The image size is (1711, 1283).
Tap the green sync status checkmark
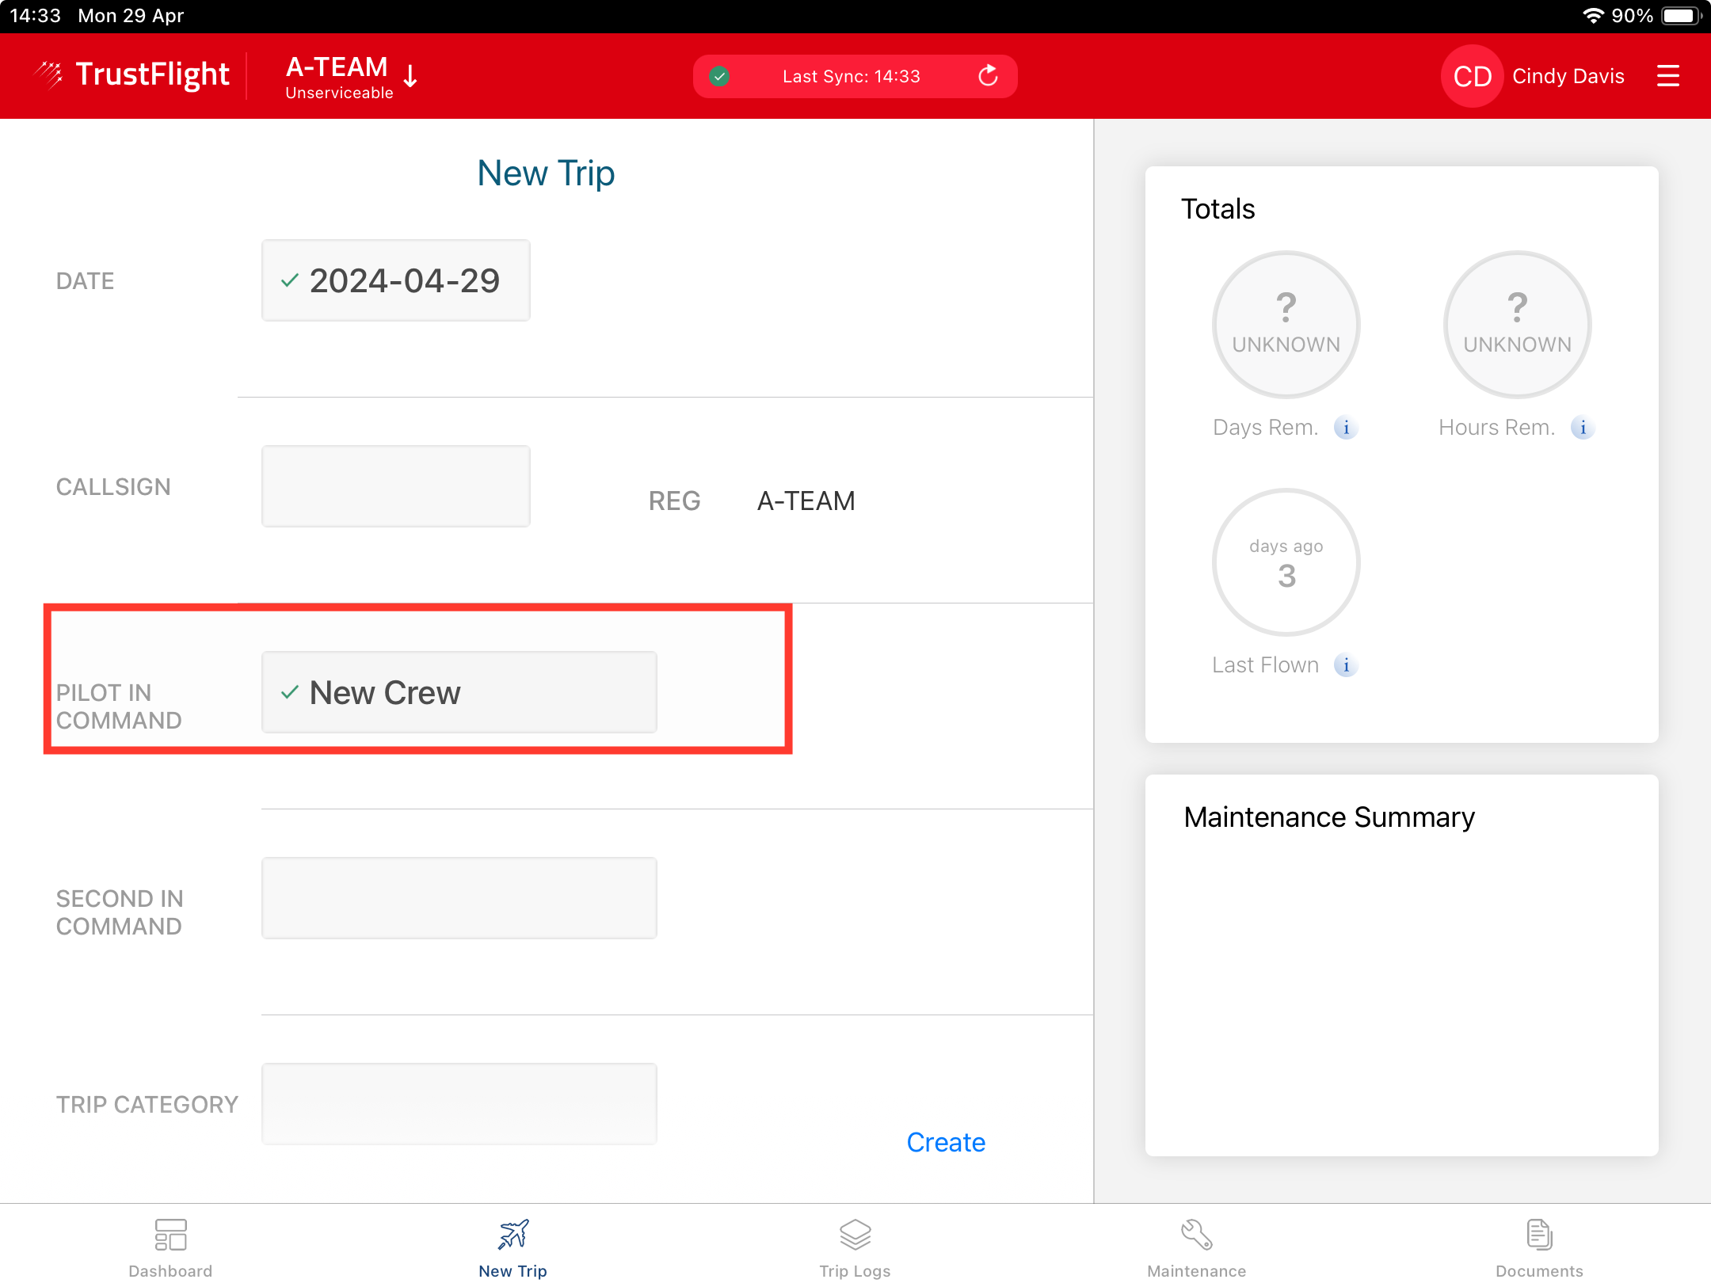tap(719, 76)
